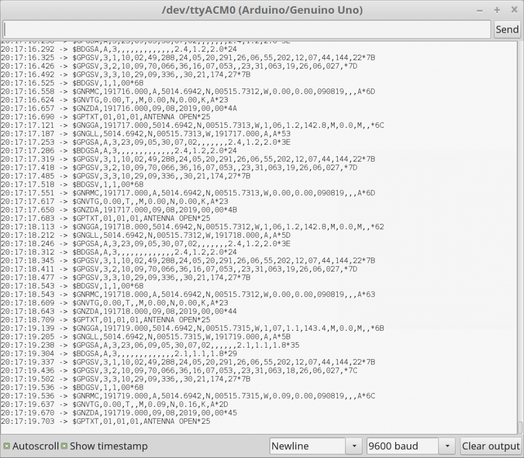Click the arrow beside the Newline combo box

[x=354, y=446]
